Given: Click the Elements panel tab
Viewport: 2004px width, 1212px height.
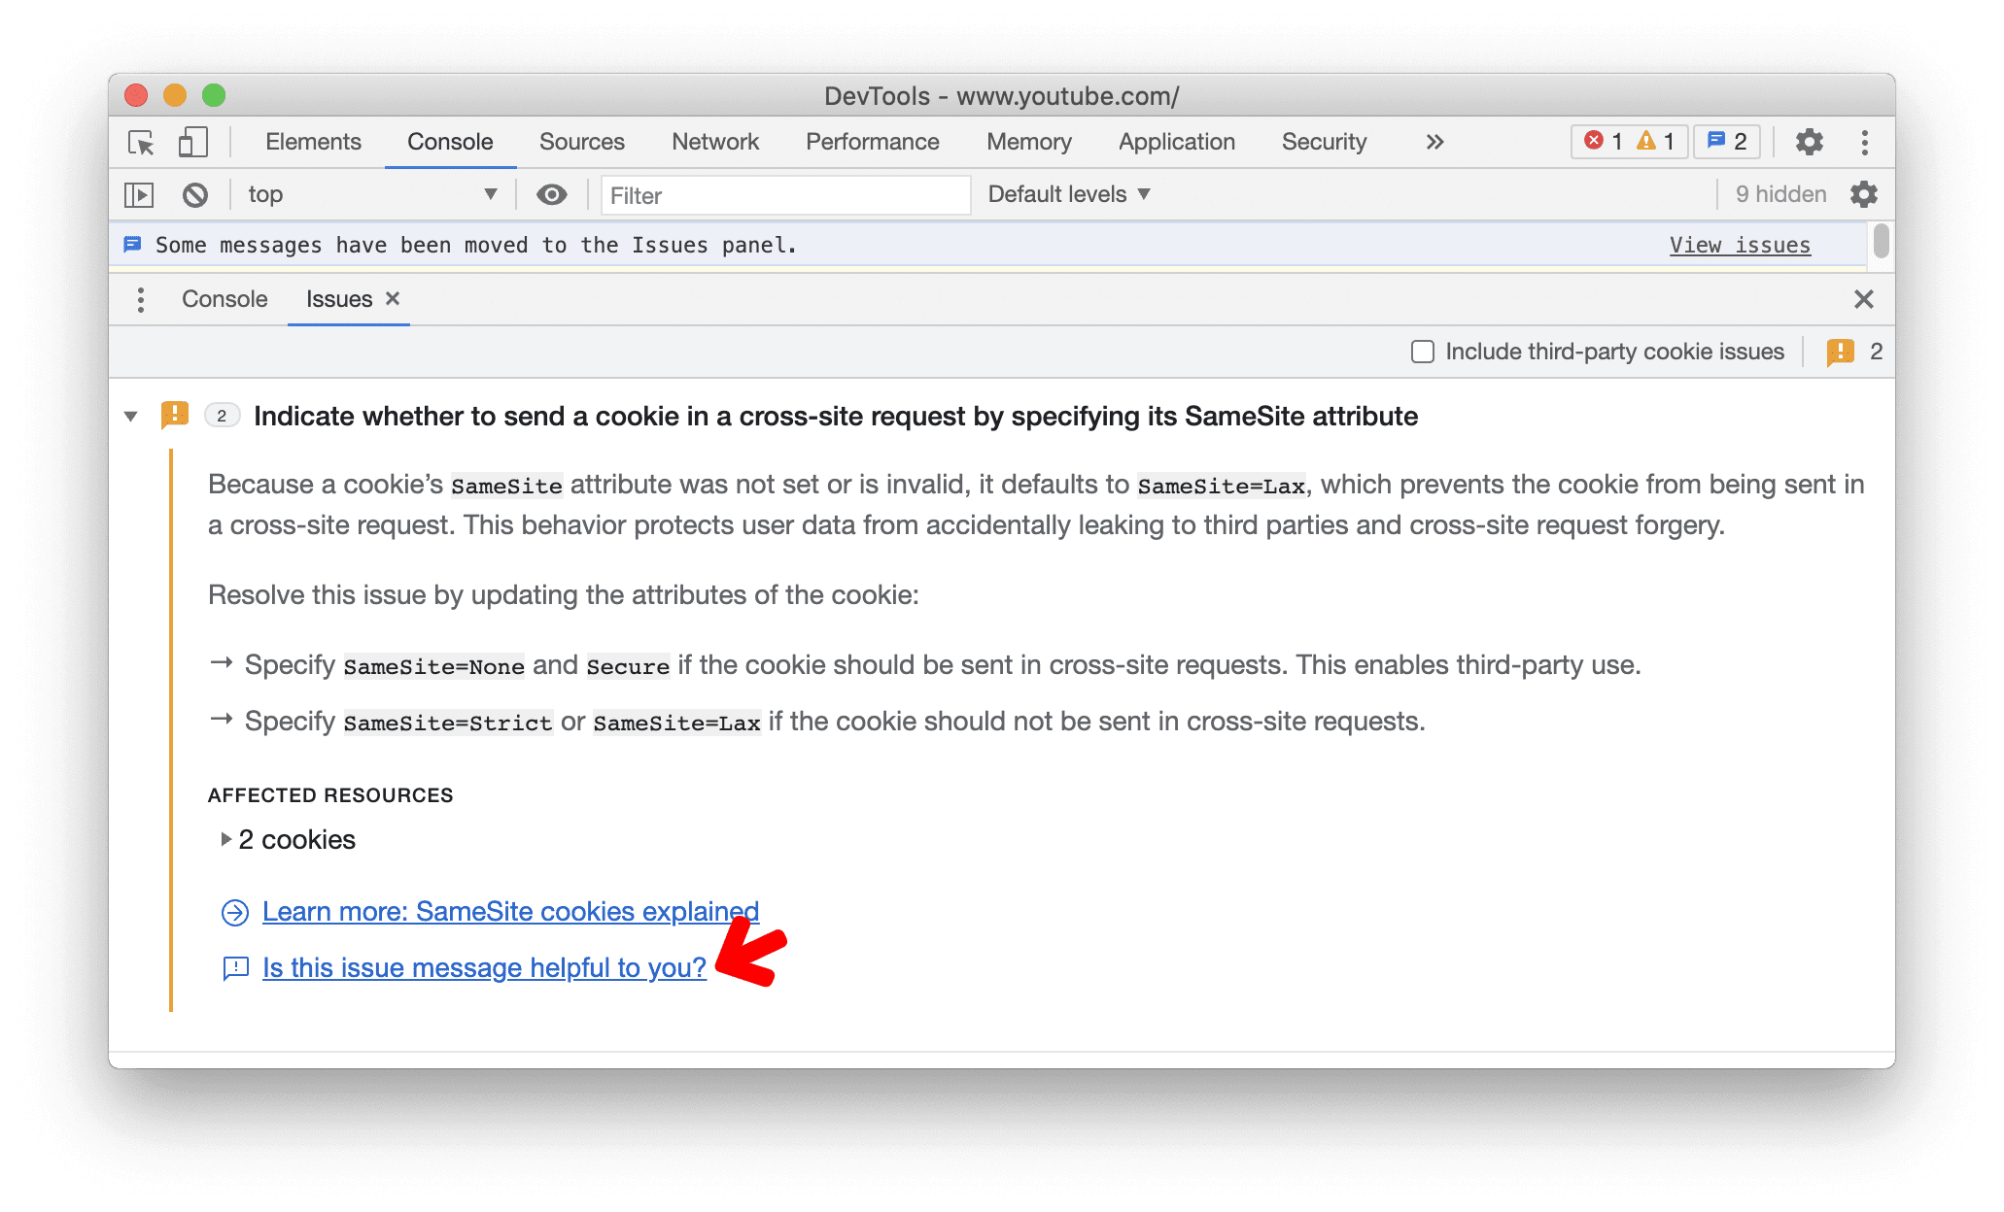Looking at the screenshot, I should 312,140.
